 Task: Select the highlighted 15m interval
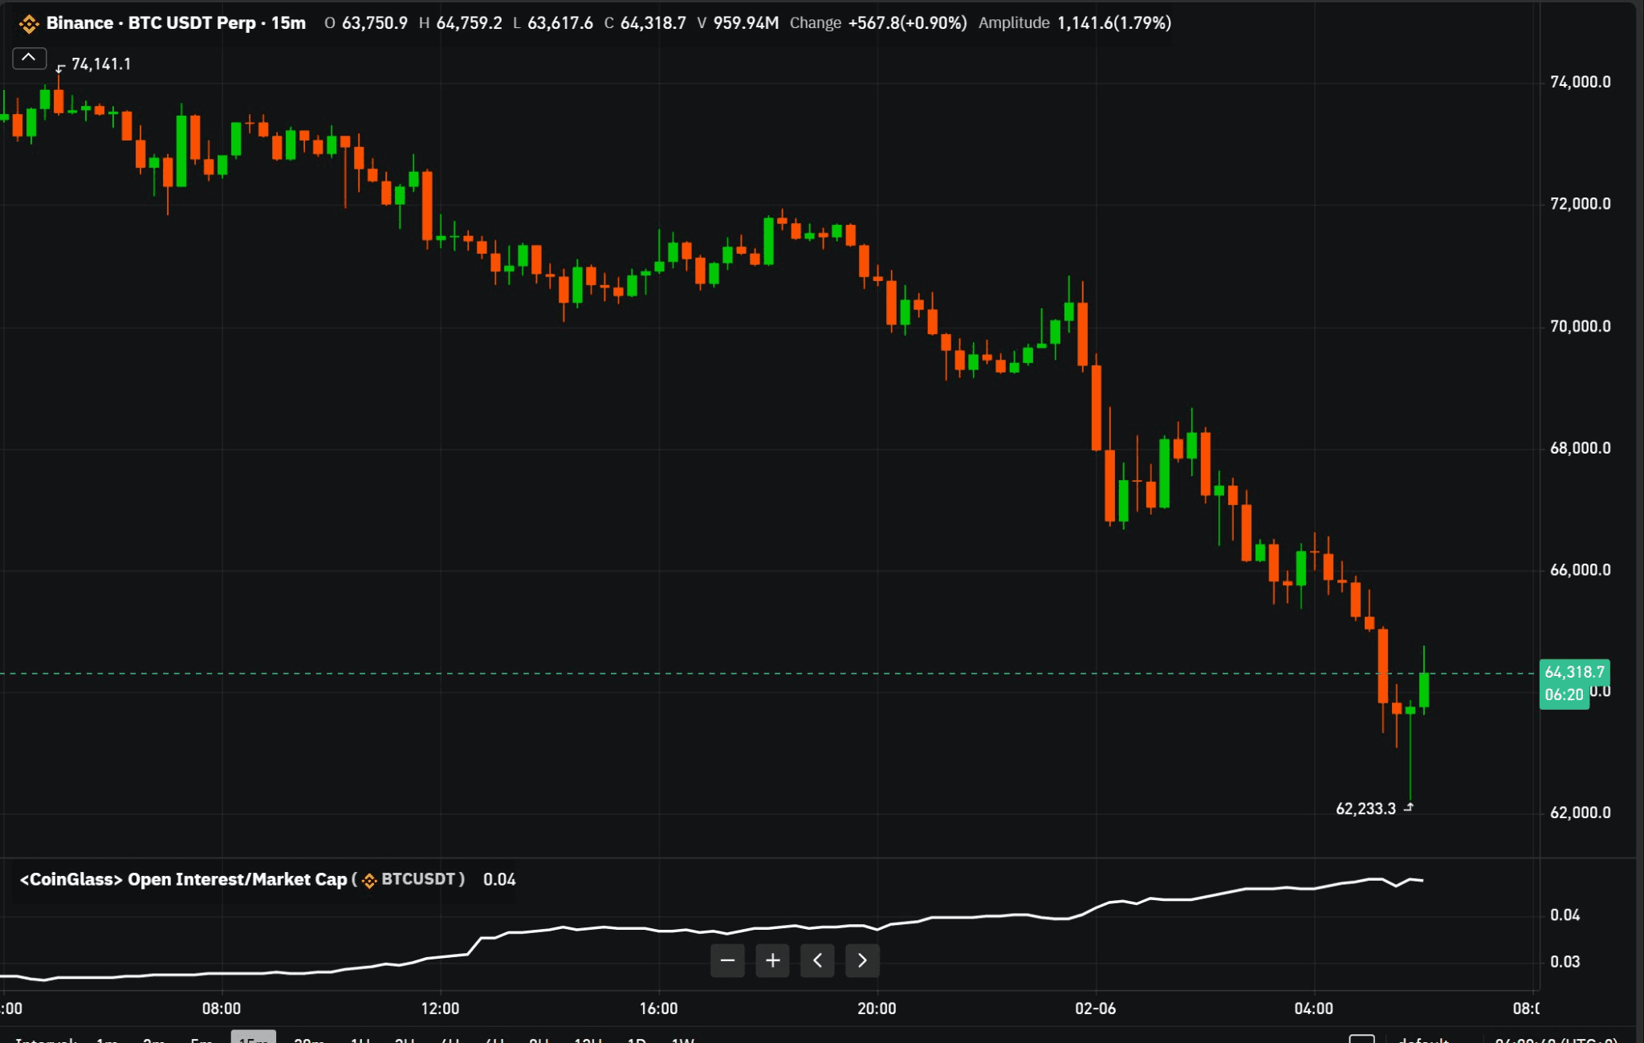[253, 1038]
